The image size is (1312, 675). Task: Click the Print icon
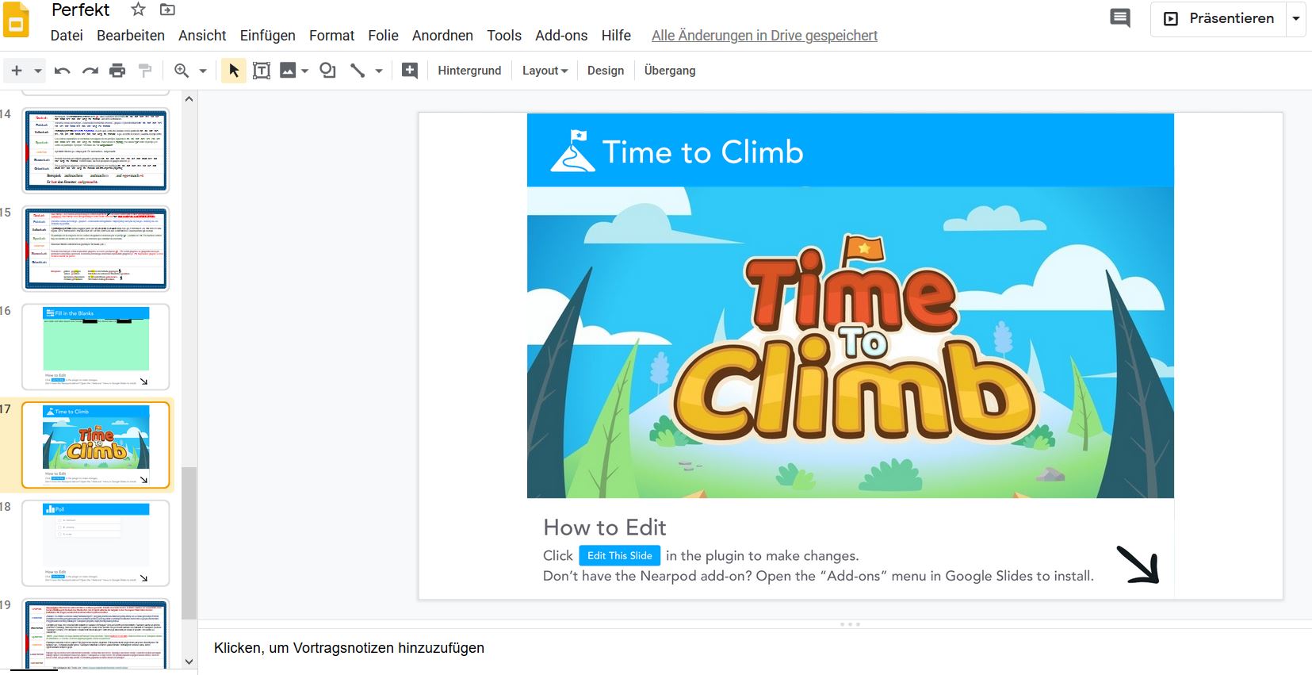coord(117,71)
